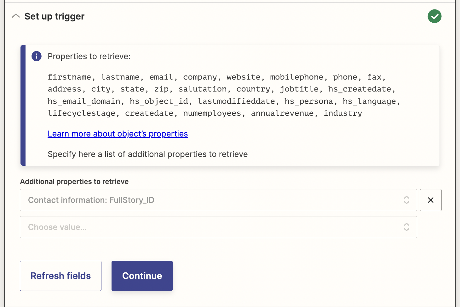Collapse the Set up trigger section chevron
The width and height of the screenshot is (460, 307).
click(x=16, y=16)
